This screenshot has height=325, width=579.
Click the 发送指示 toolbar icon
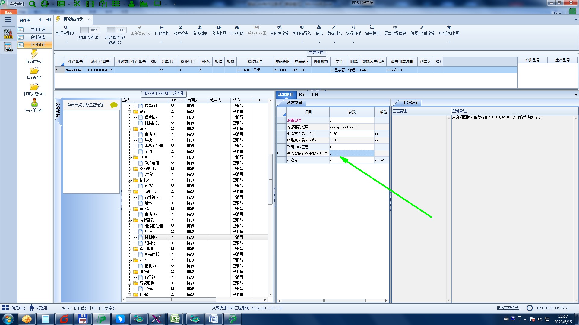[x=200, y=27]
